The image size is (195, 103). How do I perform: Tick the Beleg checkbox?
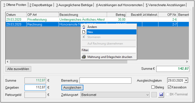pos(153,87)
